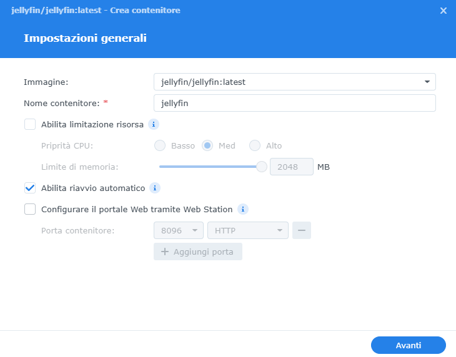
Task: Select Basso CPU priority
Action: click(x=160, y=145)
